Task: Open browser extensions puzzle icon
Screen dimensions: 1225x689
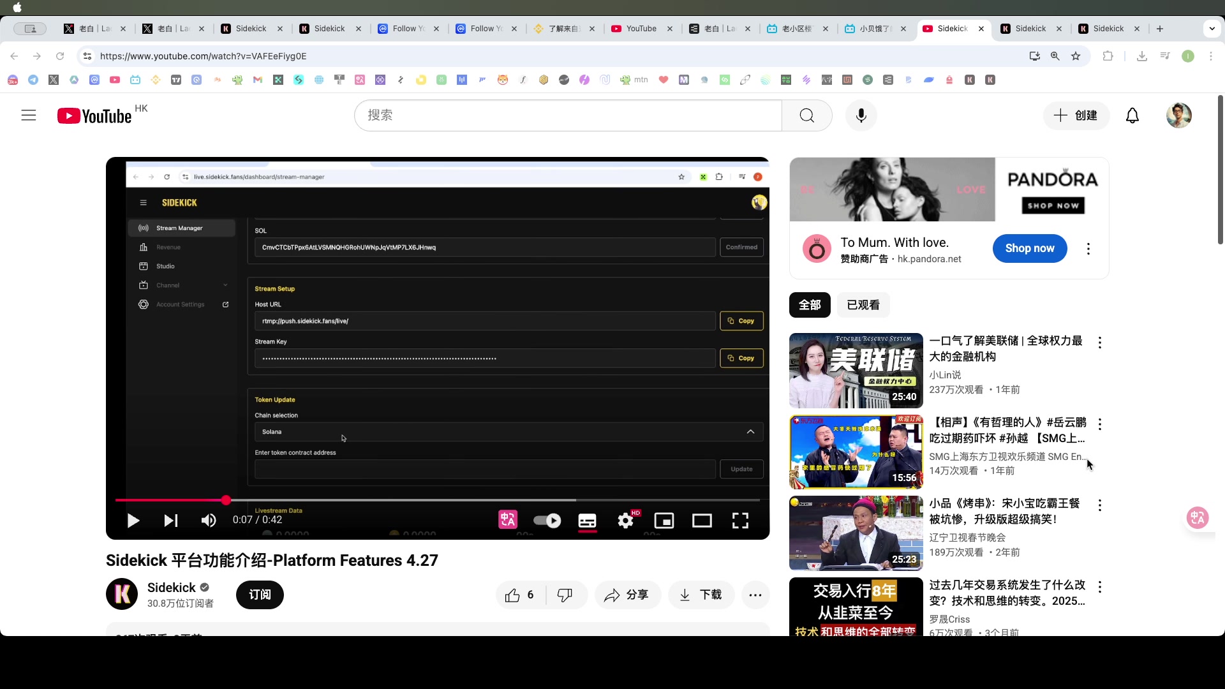Action: [x=1108, y=56]
